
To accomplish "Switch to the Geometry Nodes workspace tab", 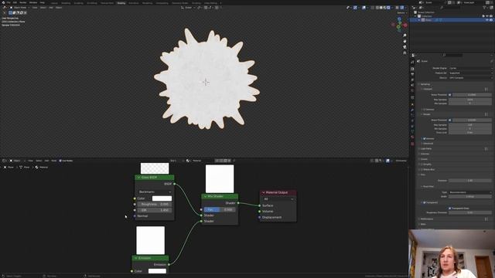I will [x=180, y=3].
